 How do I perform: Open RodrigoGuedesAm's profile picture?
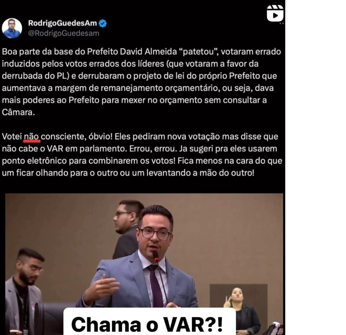tap(12, 28)
